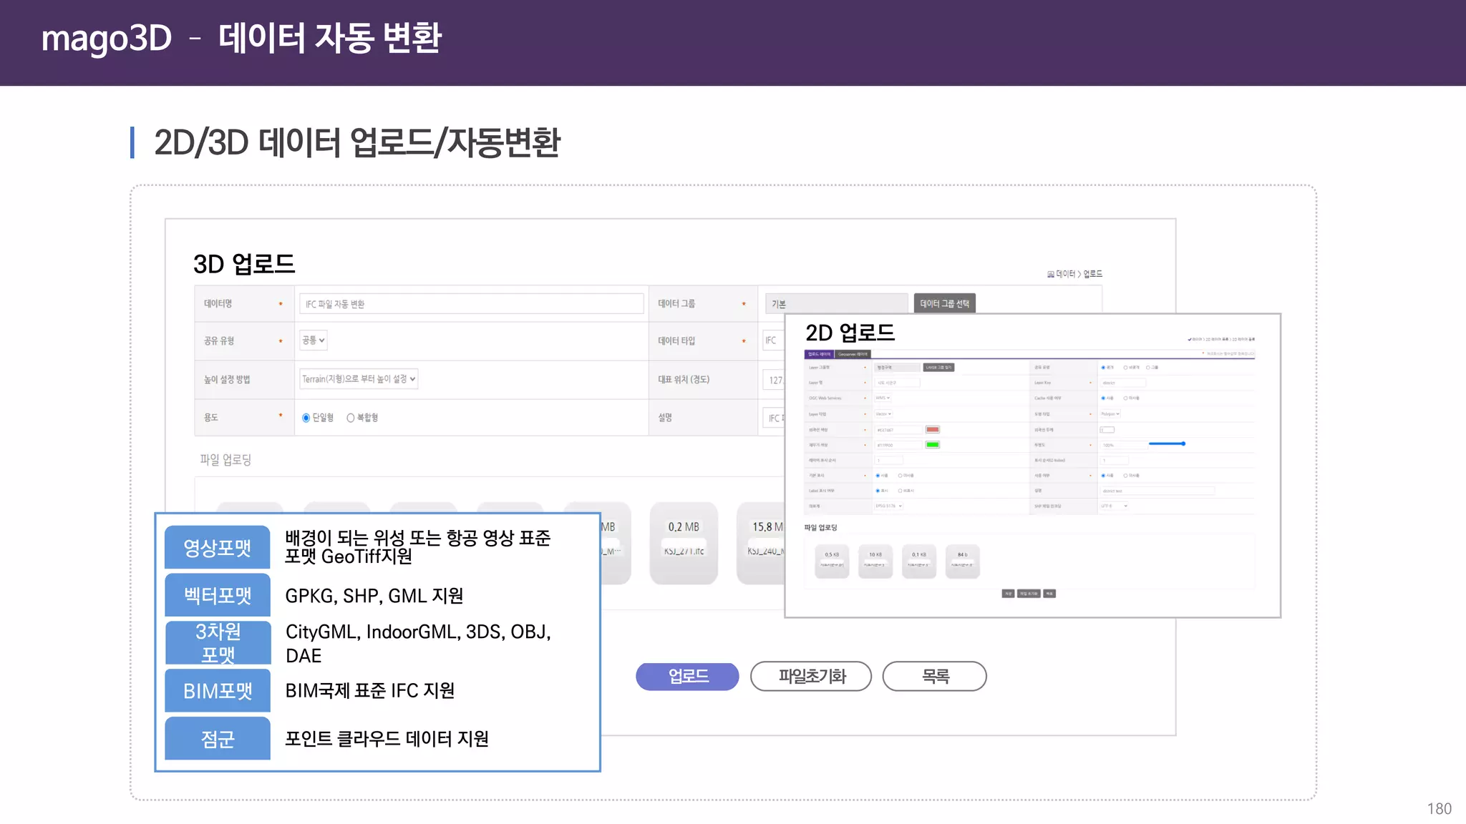
Task: Click the 2D description district test input
Action: tap(1157, 491)
